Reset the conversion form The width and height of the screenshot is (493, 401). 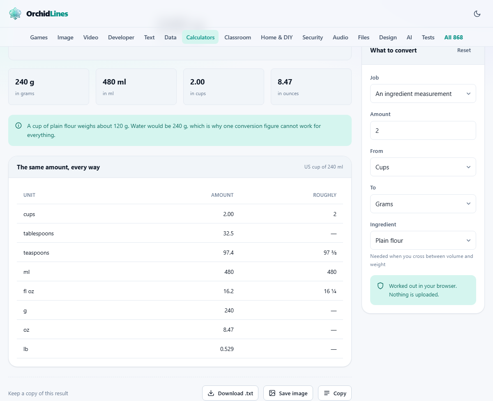(464, 50)
